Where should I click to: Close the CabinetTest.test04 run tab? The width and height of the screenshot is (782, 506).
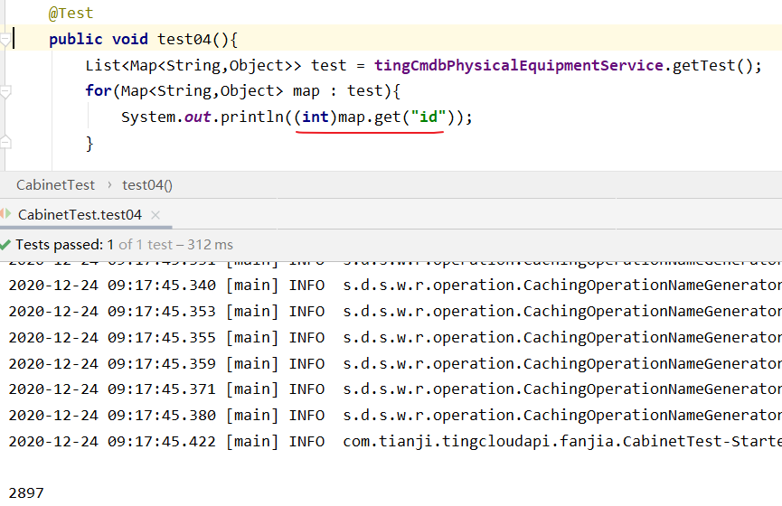click(155, 215)
